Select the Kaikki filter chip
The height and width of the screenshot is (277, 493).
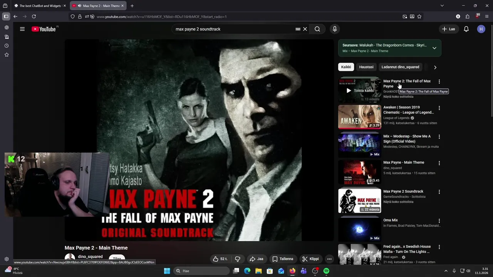[x=346, y=67]
